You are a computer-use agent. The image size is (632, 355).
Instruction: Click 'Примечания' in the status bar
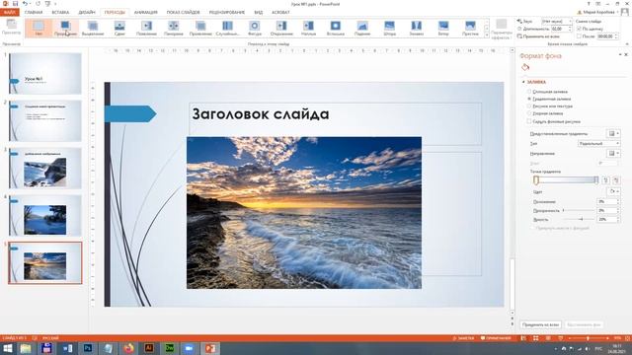496,338
